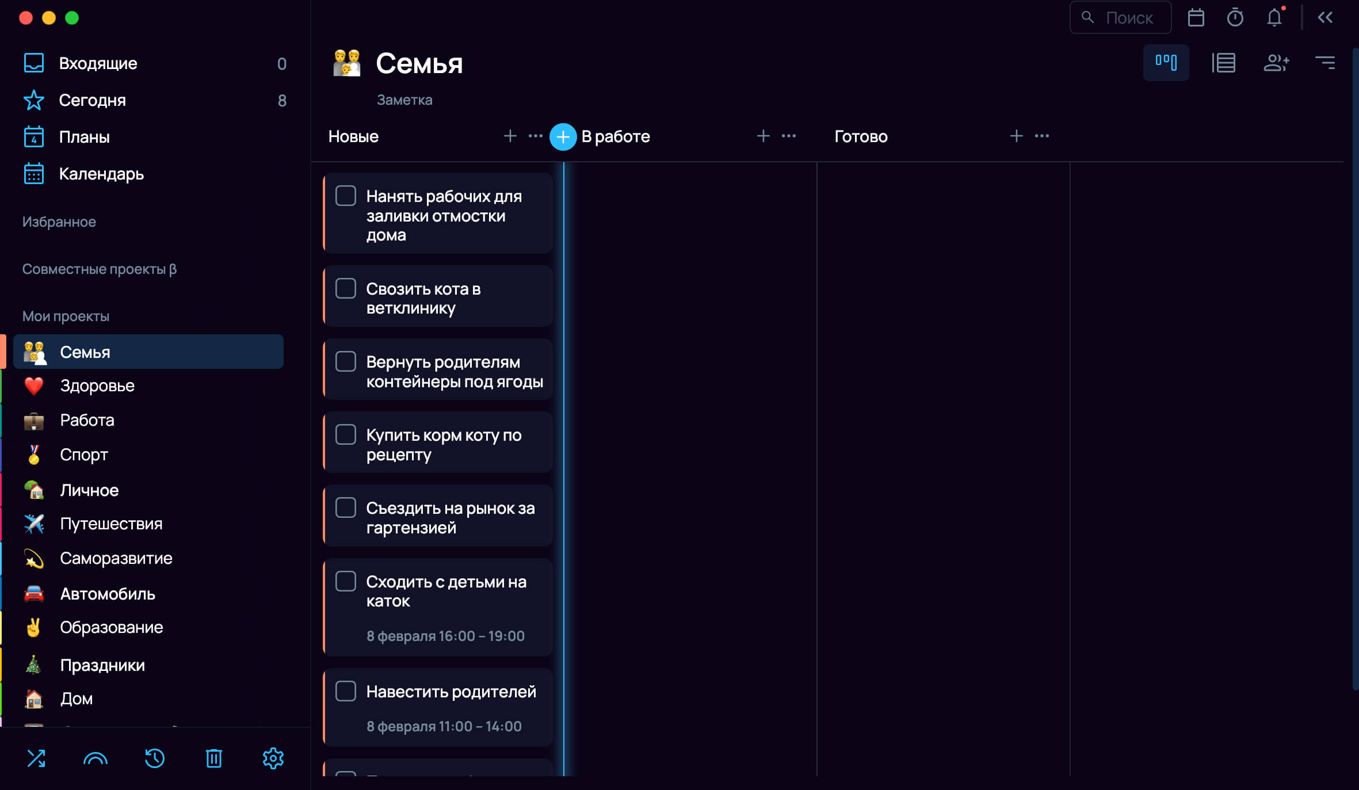Open the history clock icon
1359x790 pixels.
[x=155, y=758]
